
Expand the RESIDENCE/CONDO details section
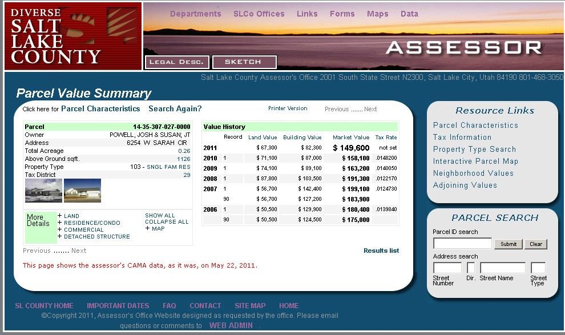click(91, 223)
